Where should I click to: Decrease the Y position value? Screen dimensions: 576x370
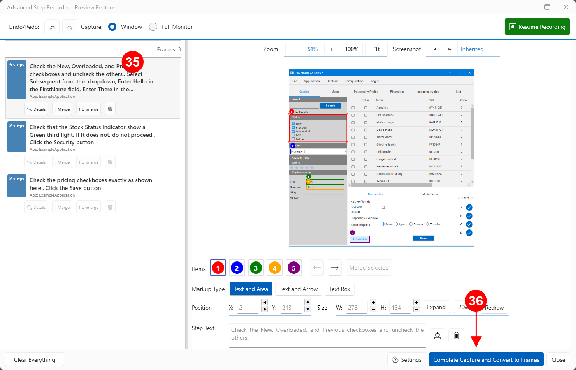[308, 309]
